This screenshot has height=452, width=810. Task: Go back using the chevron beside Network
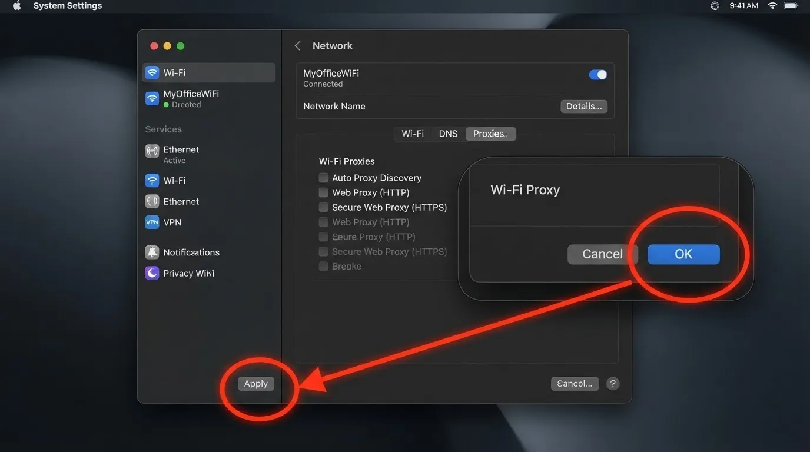(298, 46)
